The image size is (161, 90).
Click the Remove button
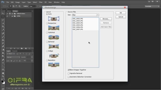106,23
